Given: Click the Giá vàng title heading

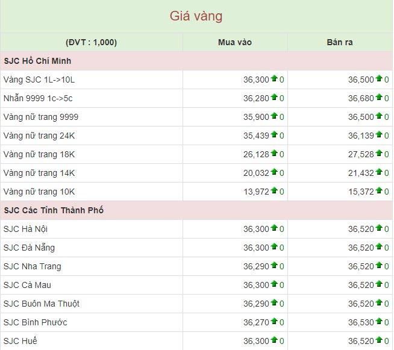Looking at the screenshot, I should click(196, 16).
